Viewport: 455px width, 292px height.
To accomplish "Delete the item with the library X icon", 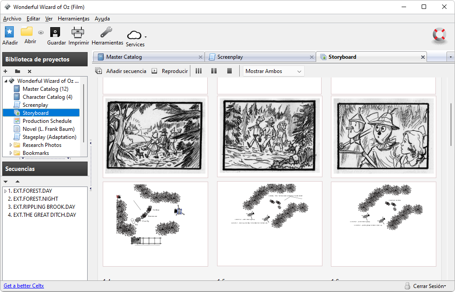I will point(29,71).
